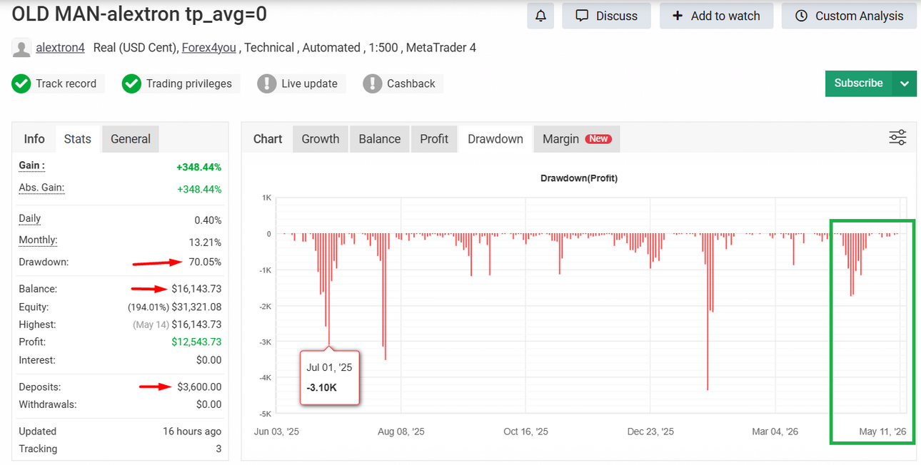Click the Drawdown 70.05% value
Image resolution: width=921 pixels, height=465 pixels.
tap(205, 262)
